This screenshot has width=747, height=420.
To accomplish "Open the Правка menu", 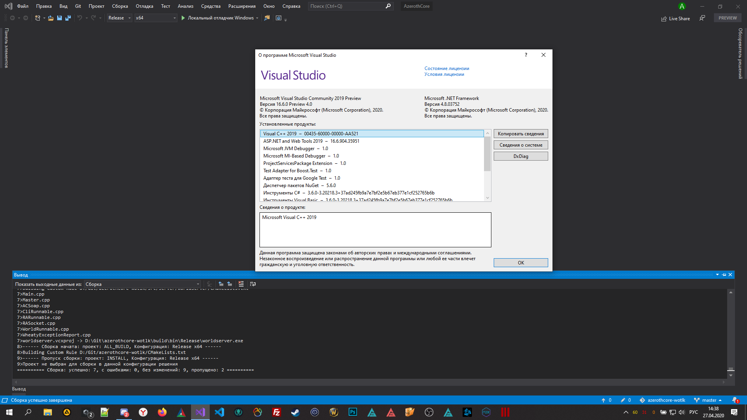I will pyautogui.click(x=44, y=6).
